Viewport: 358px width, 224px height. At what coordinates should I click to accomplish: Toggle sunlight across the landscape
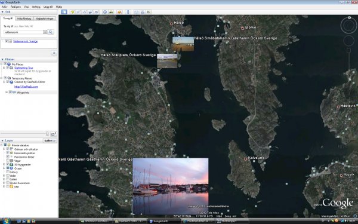(x=111, y=12)
